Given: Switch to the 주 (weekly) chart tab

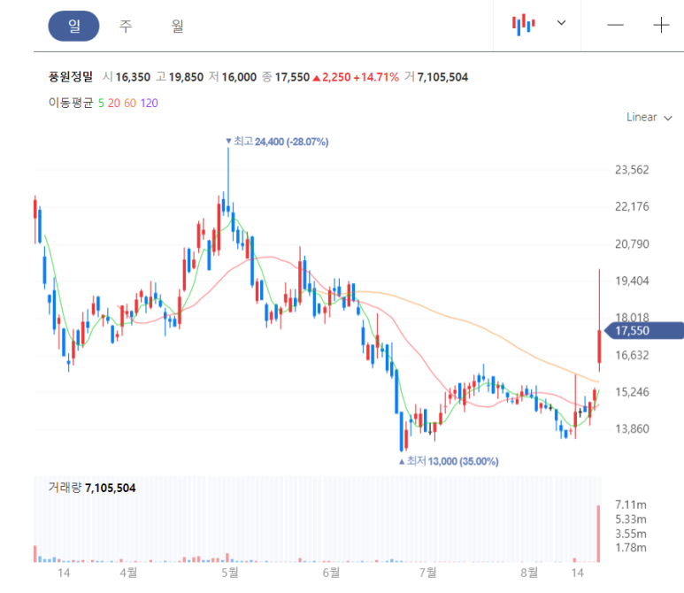Looking at the screenshot, I should pyautogui.click(x=126, y=27).
